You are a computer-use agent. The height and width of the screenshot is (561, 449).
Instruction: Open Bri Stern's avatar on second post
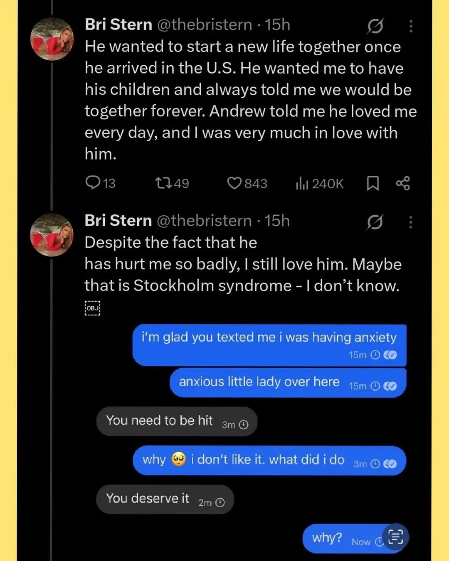(x=52, y=235)
